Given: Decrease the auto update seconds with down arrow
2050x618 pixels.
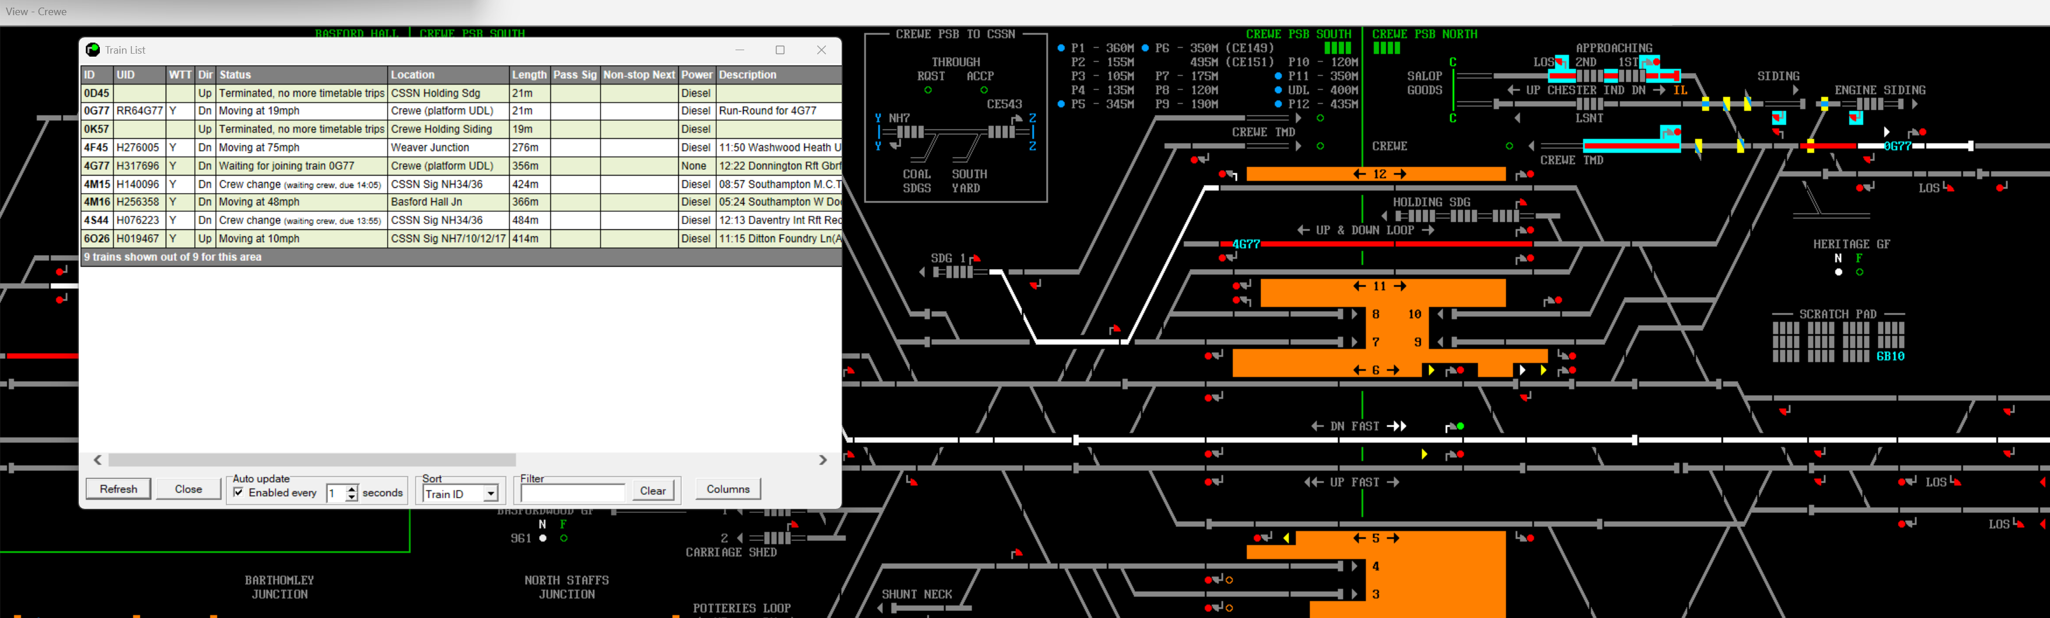Looking at the screenshot, I should [x=352, y=498].
